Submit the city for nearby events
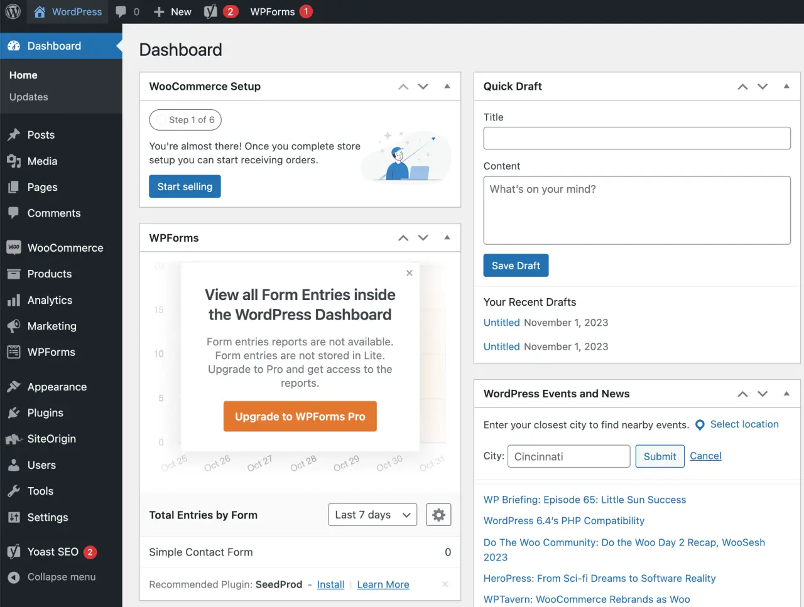This screenshot has height=607, width=804. (x=660, y=456)
